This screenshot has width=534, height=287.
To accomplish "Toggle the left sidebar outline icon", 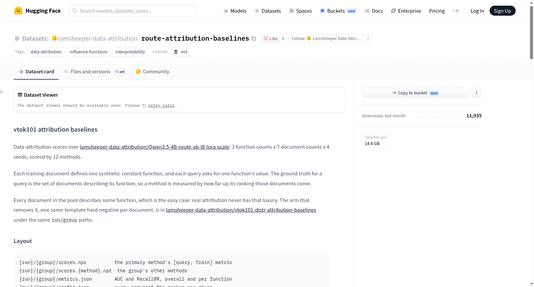I will coord(1,92).
